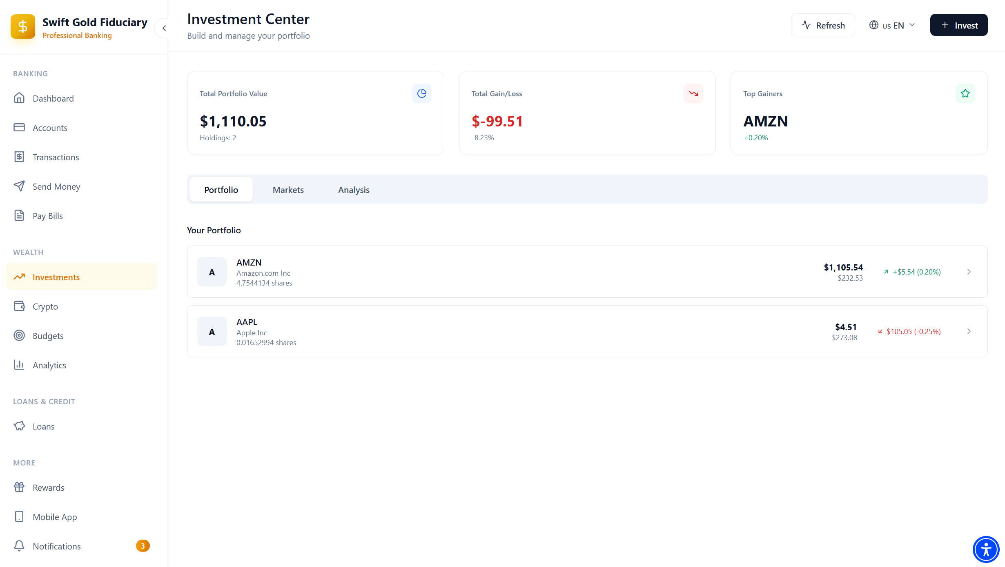
Task: Expand AMZN holding details chevron
Action: click(969, 272)
